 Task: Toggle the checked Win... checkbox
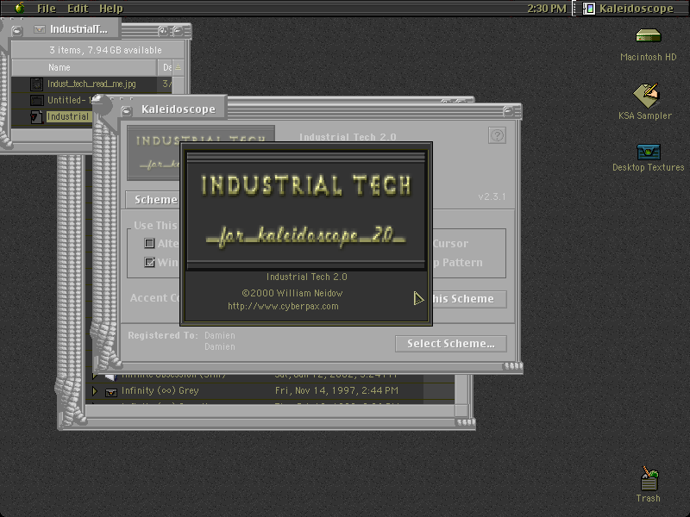tap(149, 263)
